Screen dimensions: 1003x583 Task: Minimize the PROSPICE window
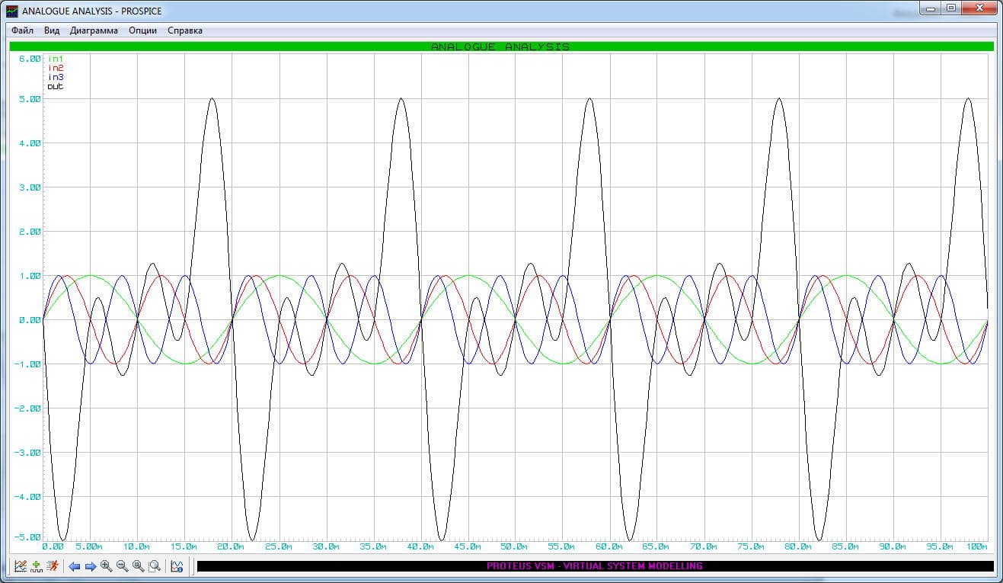point(931,8)
